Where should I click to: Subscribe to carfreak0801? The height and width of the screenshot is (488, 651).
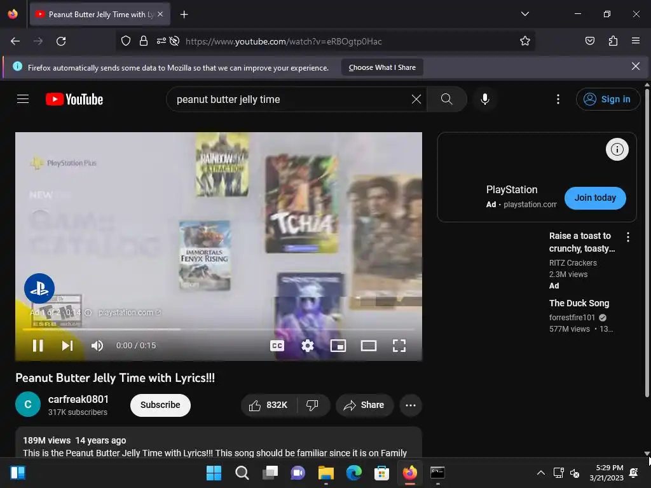click(160, 405)
